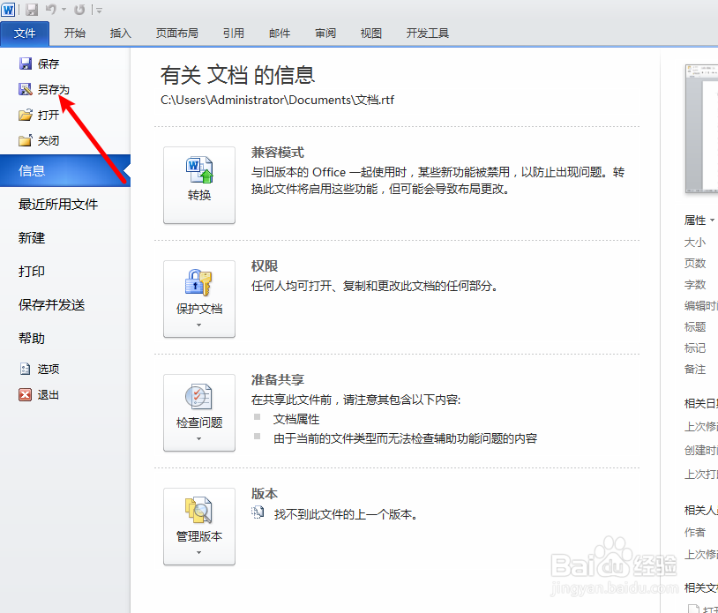Open 保存并发送 options

coord(52,305)
